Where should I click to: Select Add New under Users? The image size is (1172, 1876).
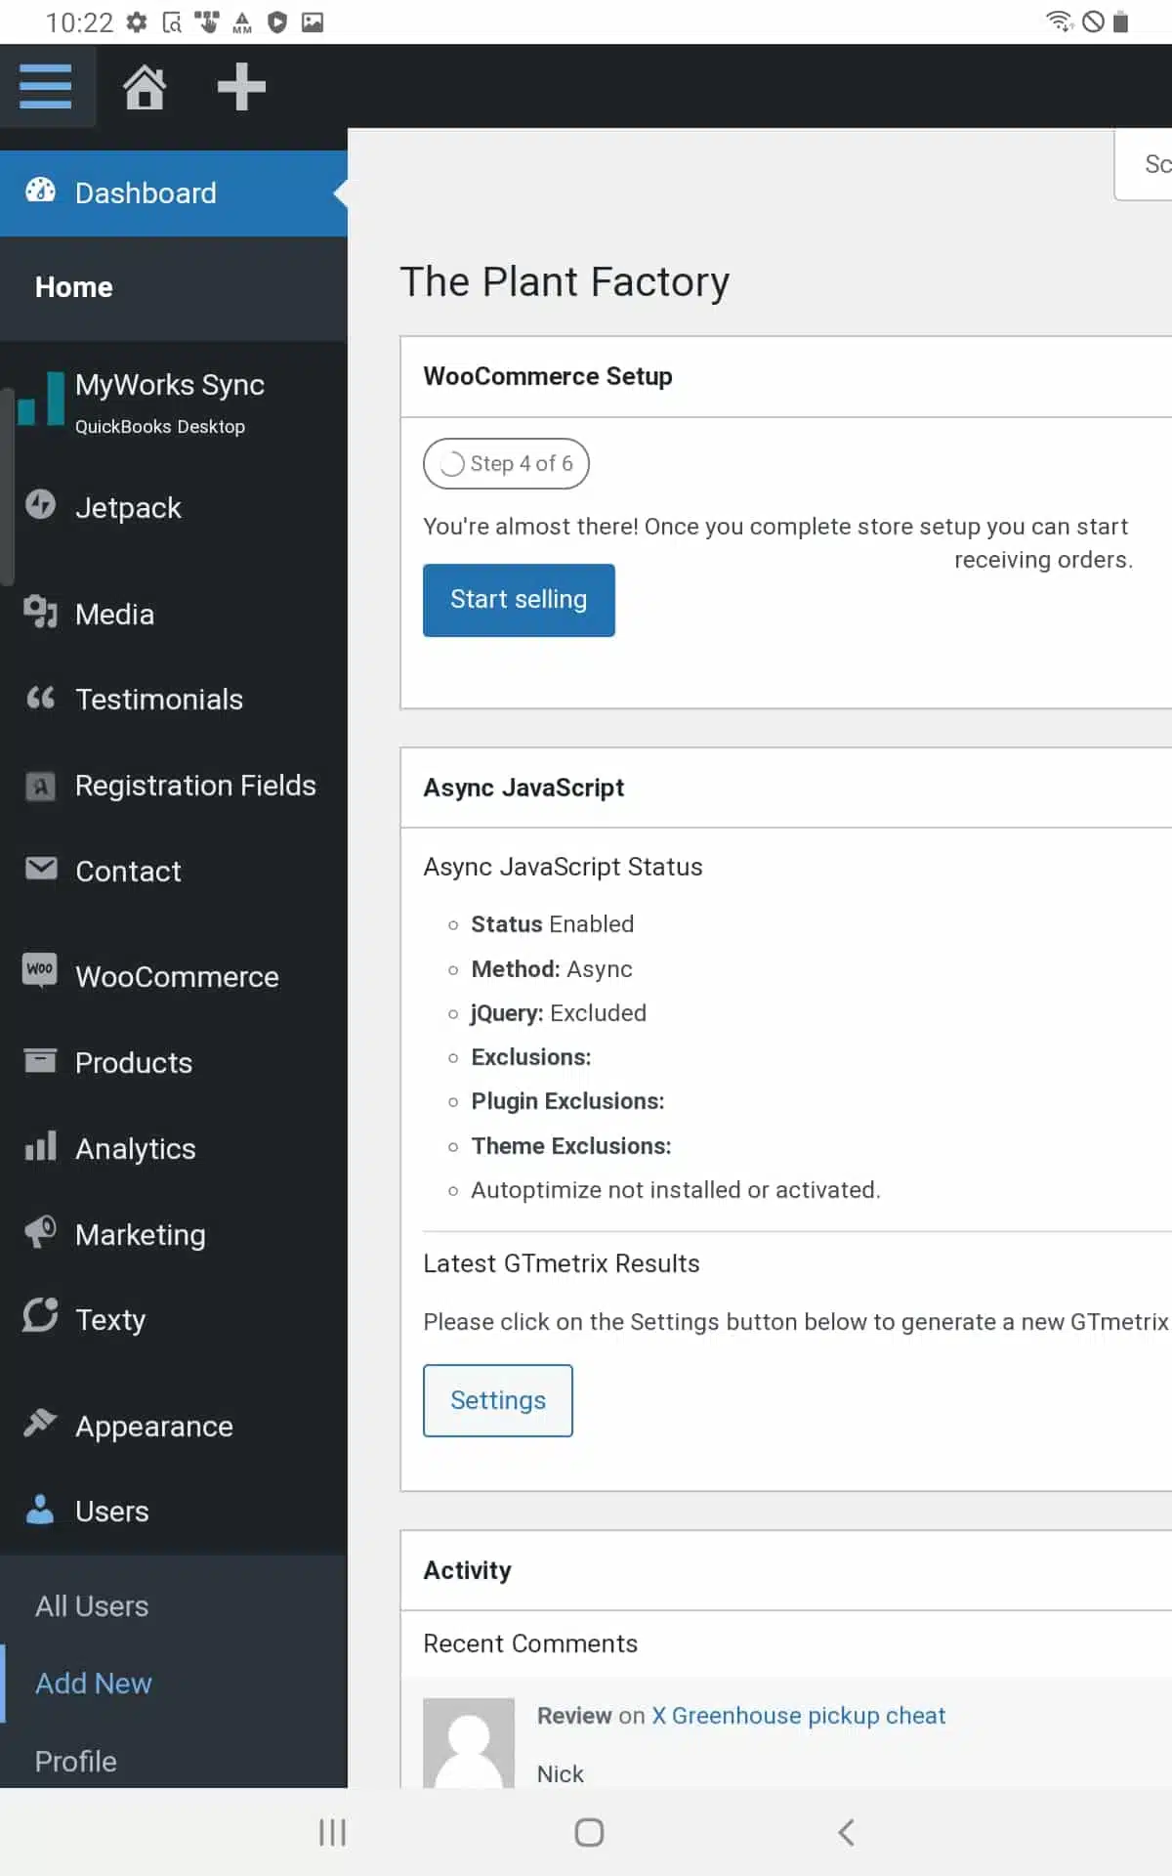tap(94, 1684)
